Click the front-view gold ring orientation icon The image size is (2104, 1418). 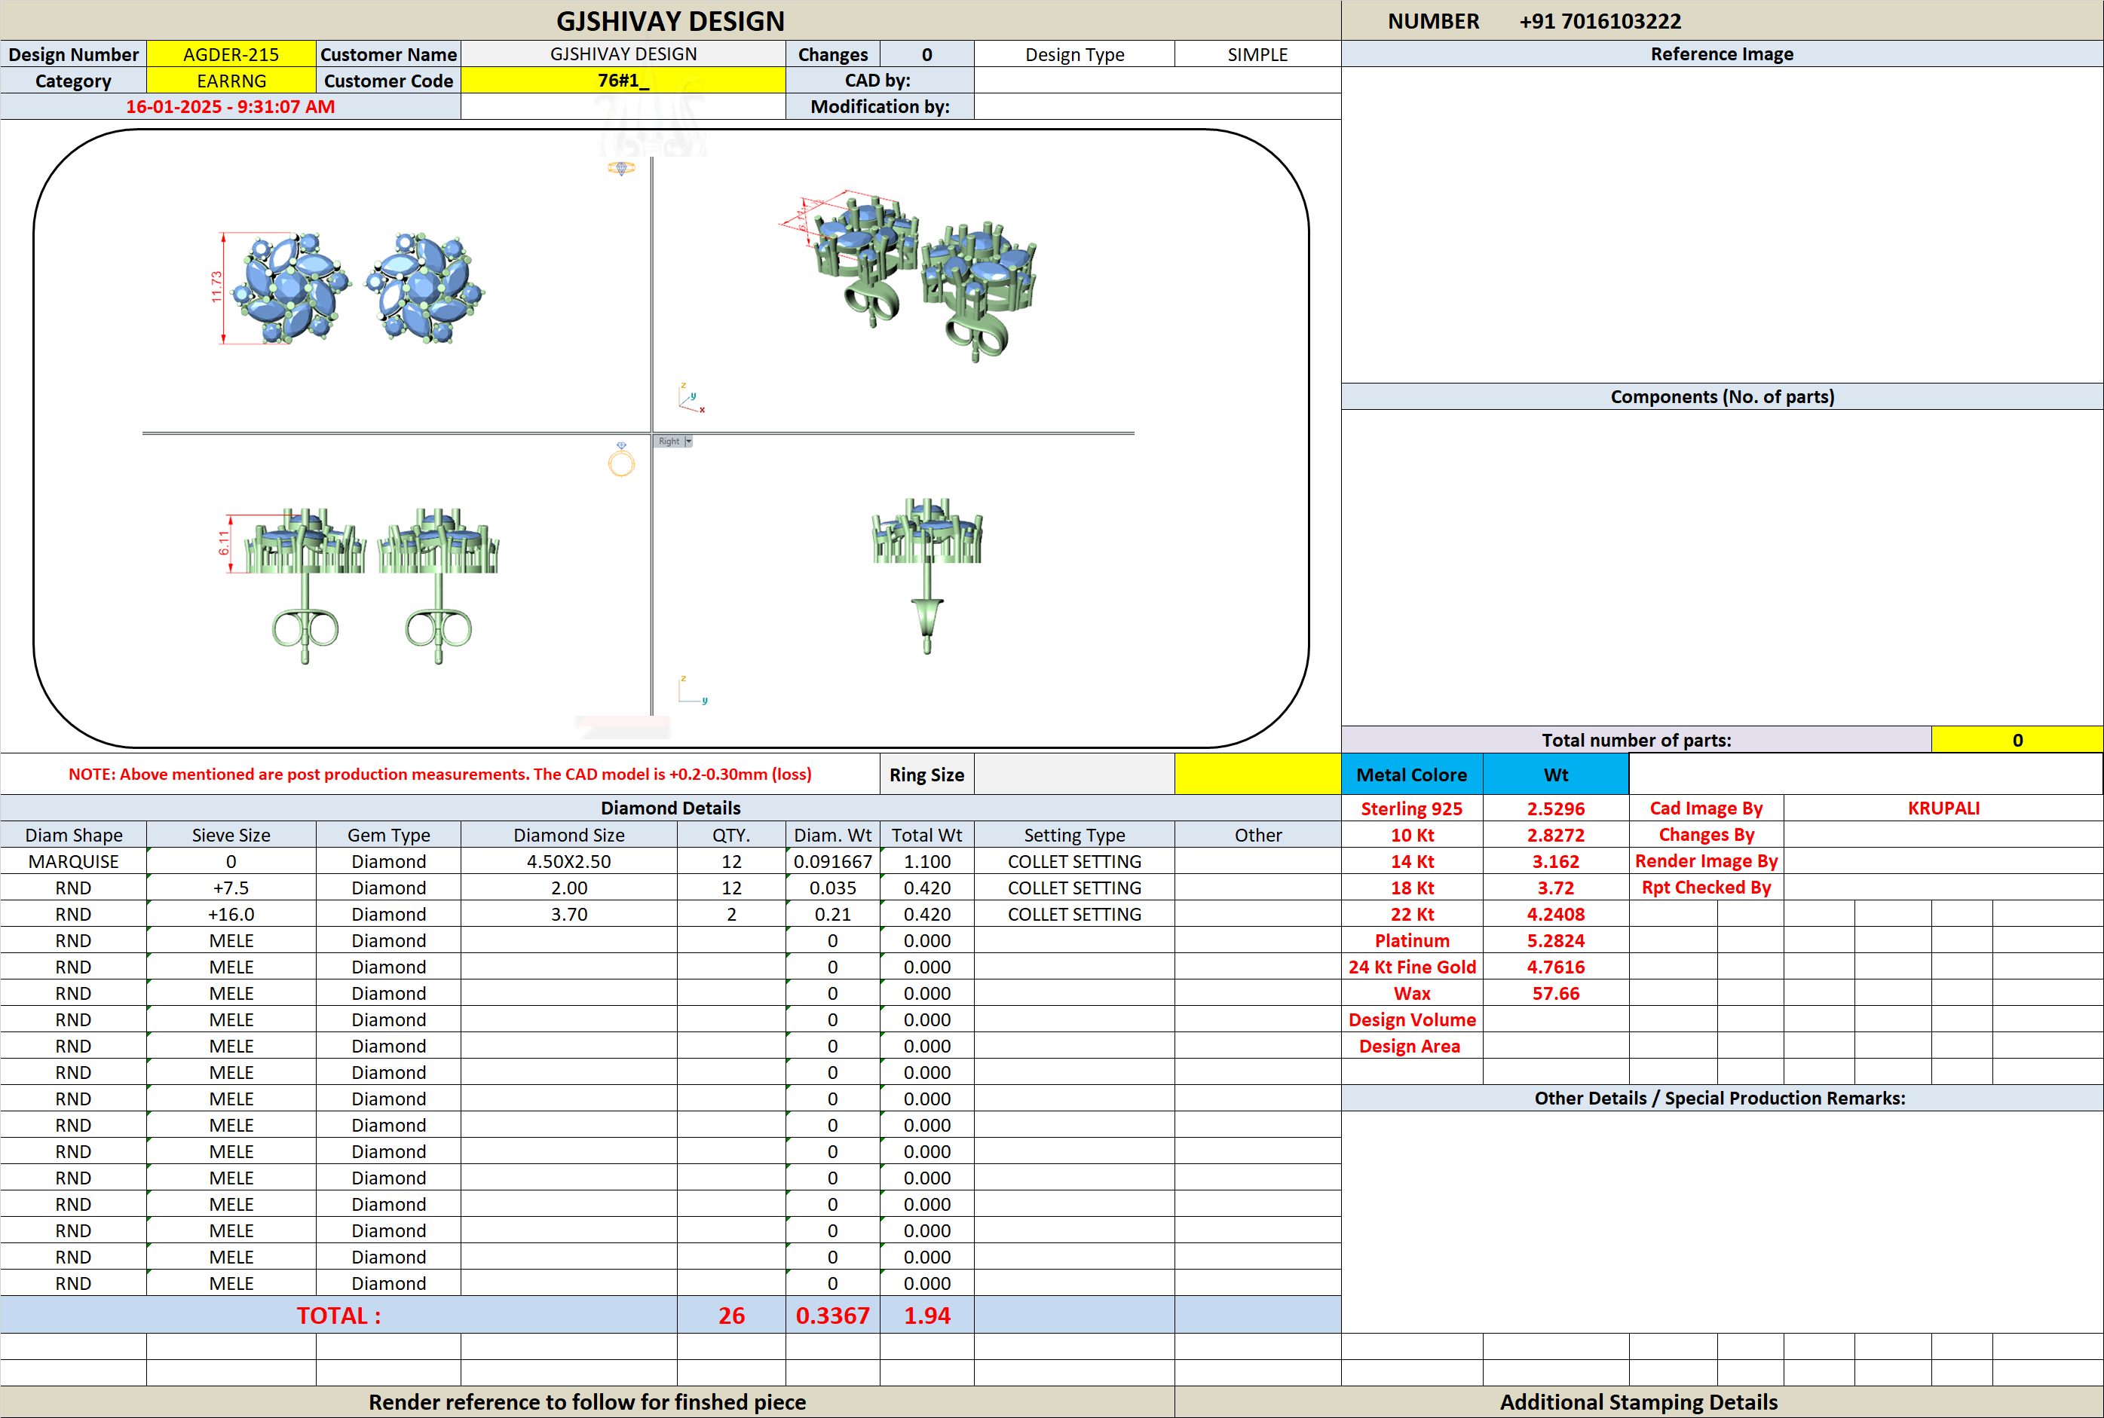click(621, 460)
